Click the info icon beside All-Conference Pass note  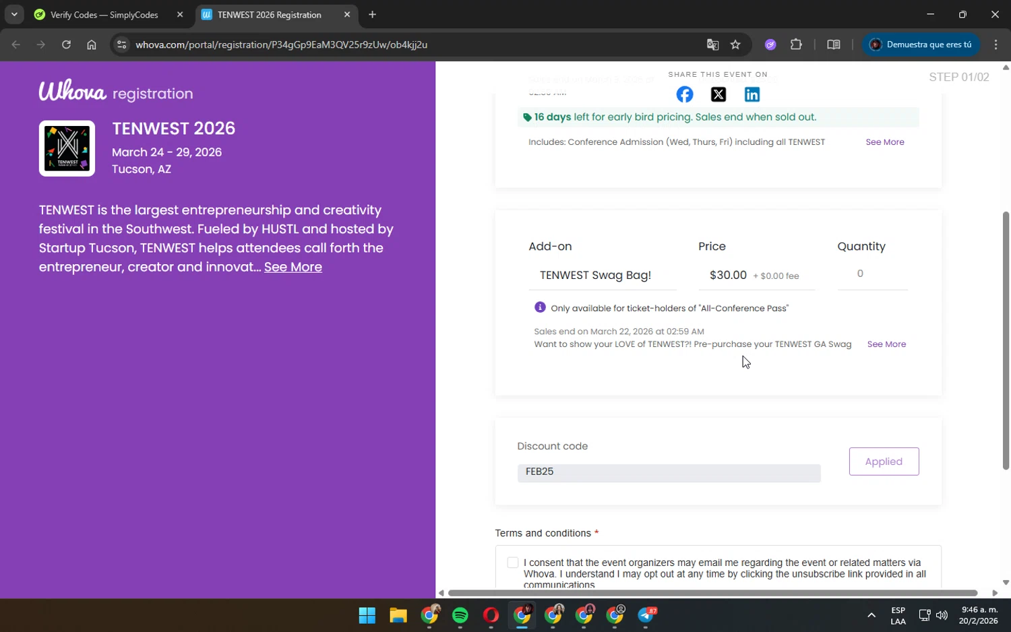tap(540, 307)
